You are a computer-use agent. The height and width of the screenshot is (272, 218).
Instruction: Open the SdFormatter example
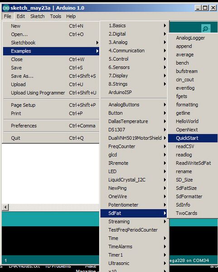[193, 196]
